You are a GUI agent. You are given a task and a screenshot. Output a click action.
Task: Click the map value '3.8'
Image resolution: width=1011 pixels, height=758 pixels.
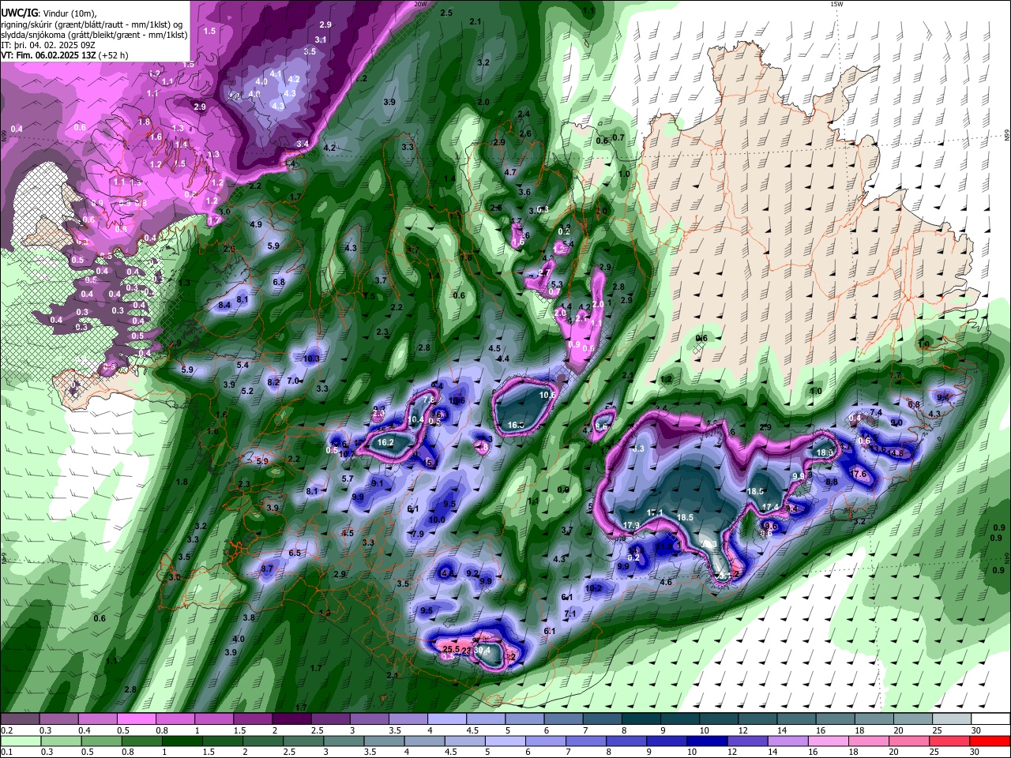(249, 617)
